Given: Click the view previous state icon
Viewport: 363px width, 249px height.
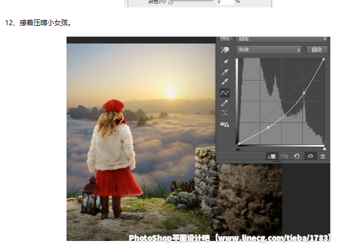Looking at the screenshot, I should pos(284,156).
